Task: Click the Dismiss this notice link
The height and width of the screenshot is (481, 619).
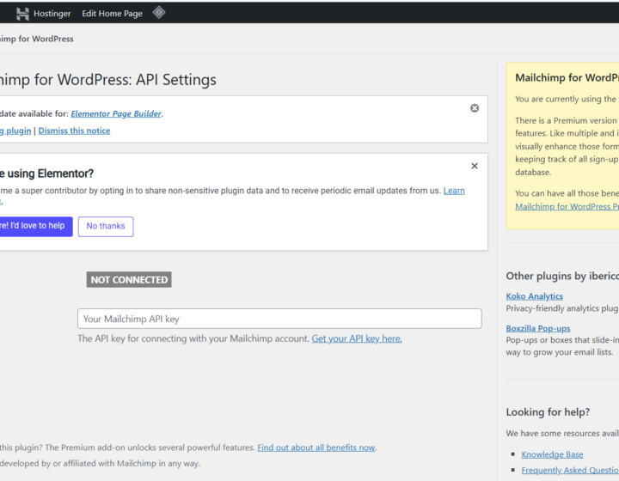Action: [x=74, y=131]
